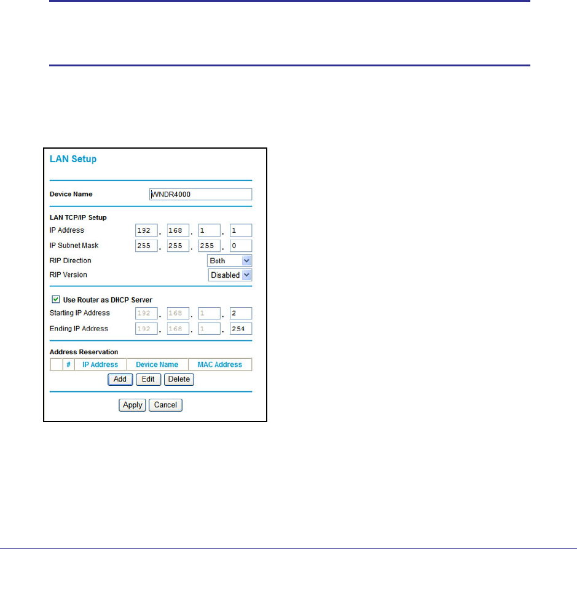This screenshot has width=577, height=591.
Task: Select Subnet Mask last octet 0
Action: [241, 246]
